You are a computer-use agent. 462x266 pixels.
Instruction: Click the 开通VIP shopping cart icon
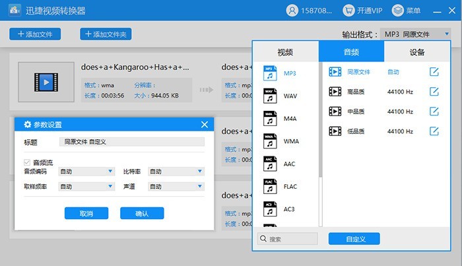[348, 11]
